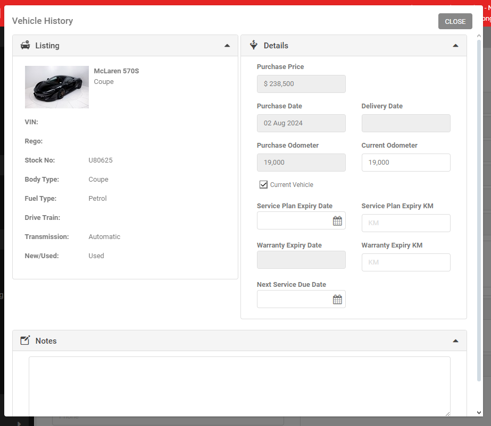
Task: Focus the Service Plan Expiry KM field
Action: pos(405,223)
